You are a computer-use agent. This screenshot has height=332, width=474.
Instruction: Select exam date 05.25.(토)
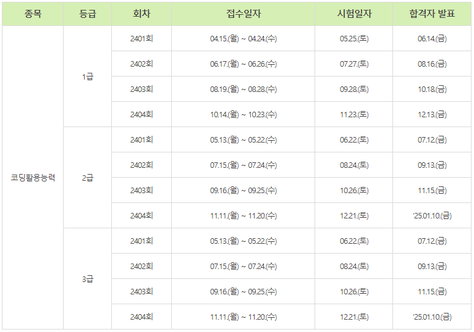[354, 39]
